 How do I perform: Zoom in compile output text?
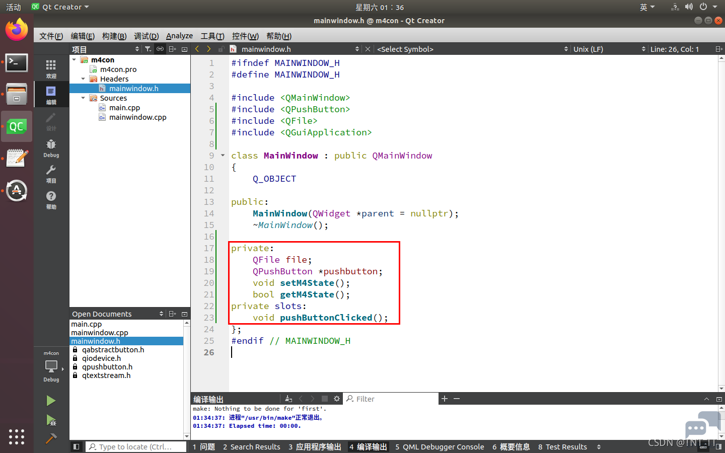pyautogui.click(x=445, y=399)
